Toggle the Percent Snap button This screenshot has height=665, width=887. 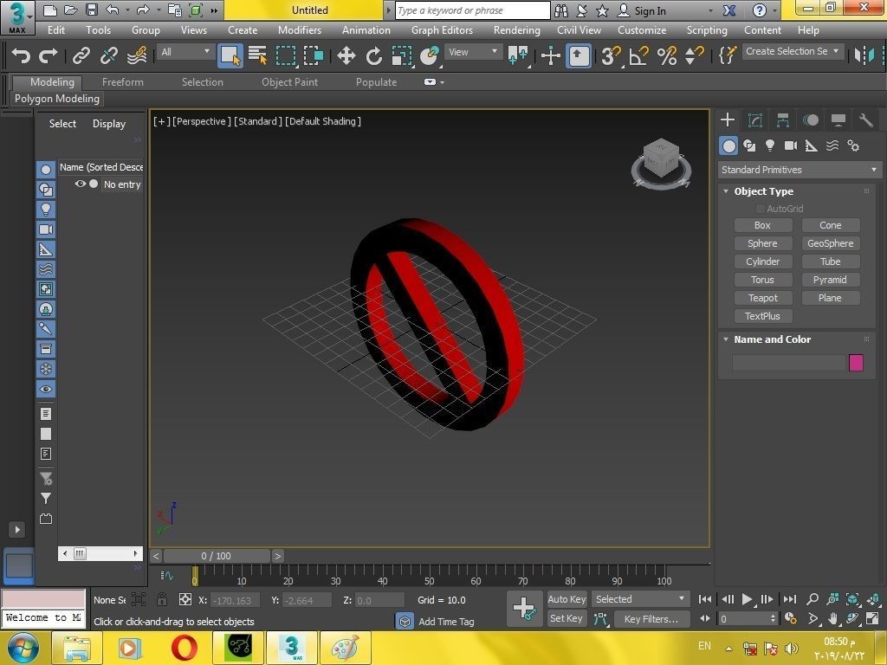tap(667, 55)
